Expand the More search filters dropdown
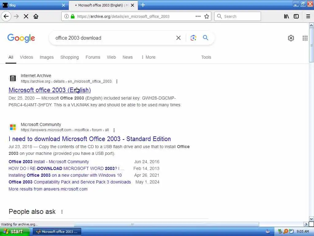Viewport: 314px width, 236px height. (x=148, y=57)
